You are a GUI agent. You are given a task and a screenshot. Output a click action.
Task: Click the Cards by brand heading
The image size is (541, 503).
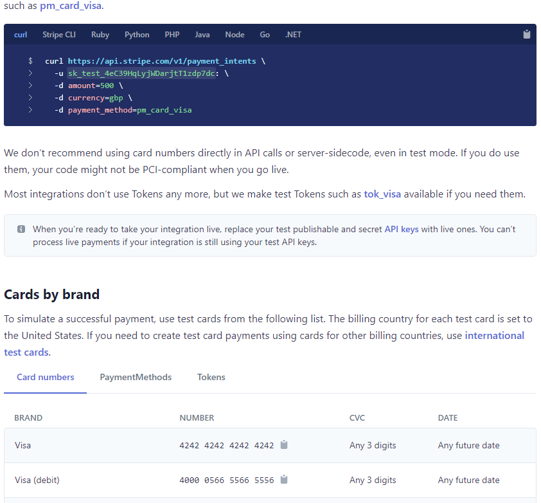click(x=52, y=295)
